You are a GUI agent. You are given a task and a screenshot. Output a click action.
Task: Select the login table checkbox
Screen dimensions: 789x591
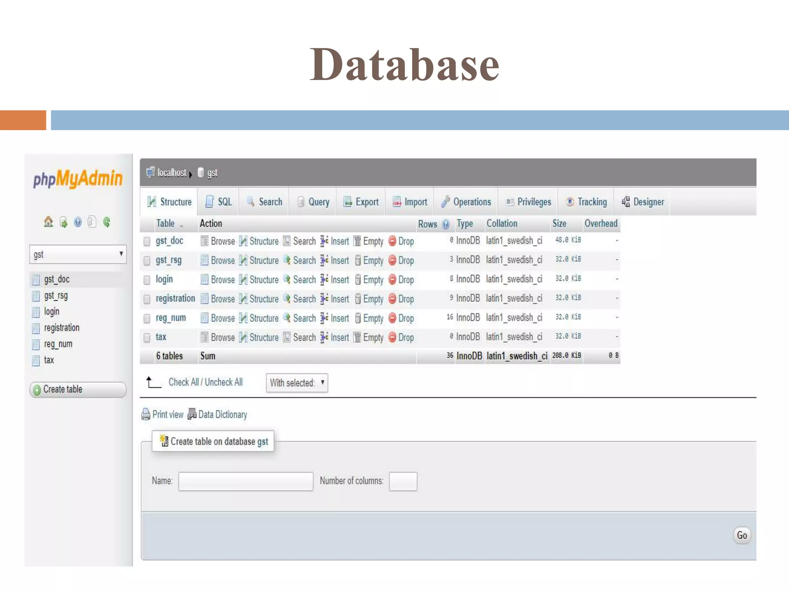click(147, 280)
